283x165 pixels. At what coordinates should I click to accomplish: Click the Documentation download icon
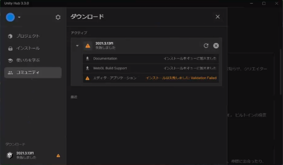[x=87, y=58]
